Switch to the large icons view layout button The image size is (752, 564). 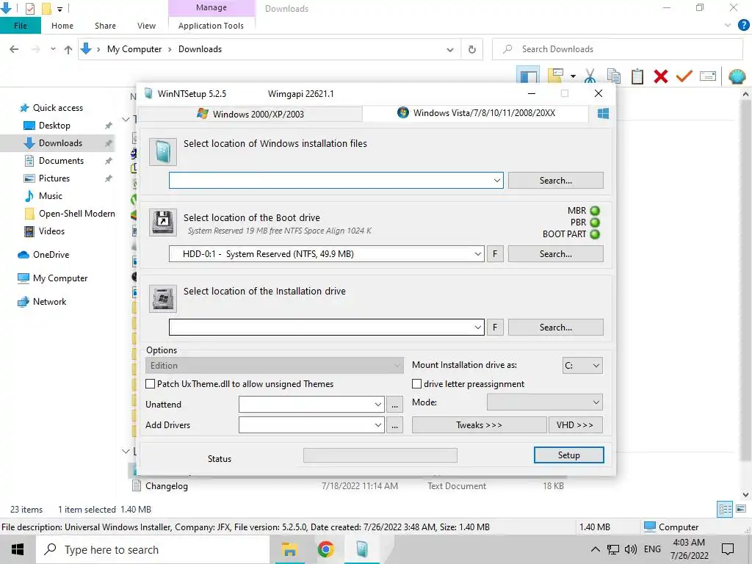pyautogui.click(x=741, y=510)
